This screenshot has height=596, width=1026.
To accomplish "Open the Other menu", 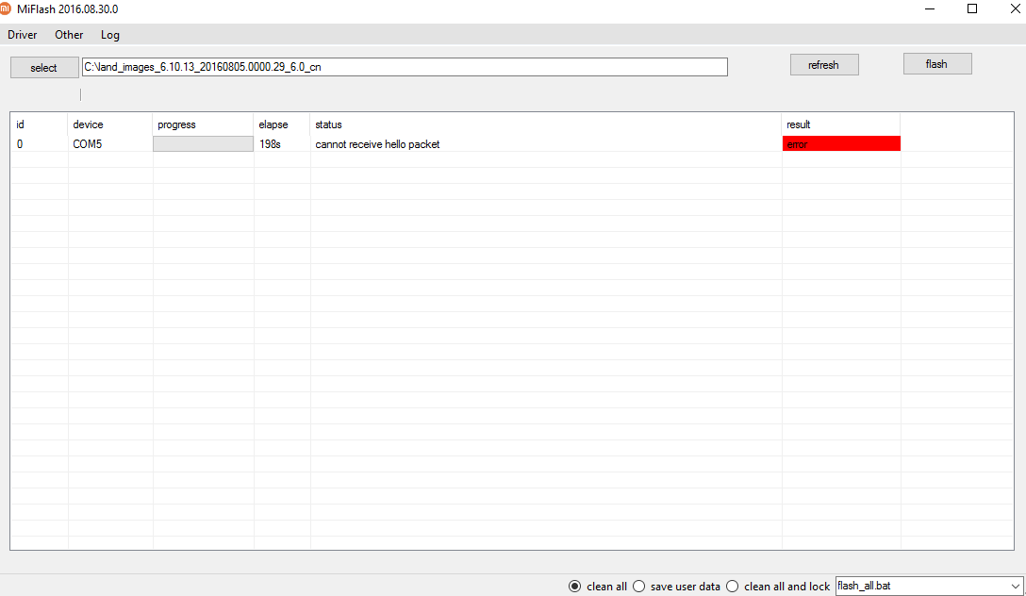I will click(x=69, y=35).
